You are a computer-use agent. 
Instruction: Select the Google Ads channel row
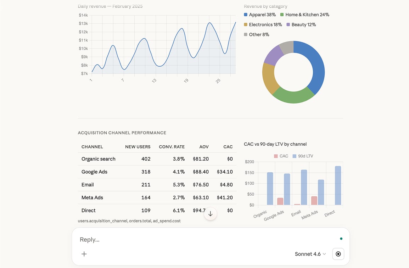[157, 172]
